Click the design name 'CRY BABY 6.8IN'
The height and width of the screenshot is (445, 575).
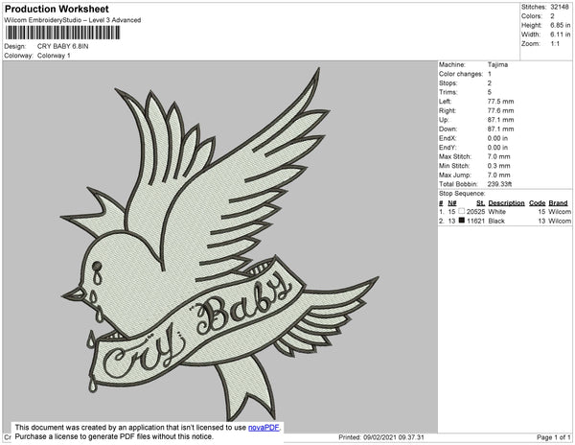tap(62, 47)
